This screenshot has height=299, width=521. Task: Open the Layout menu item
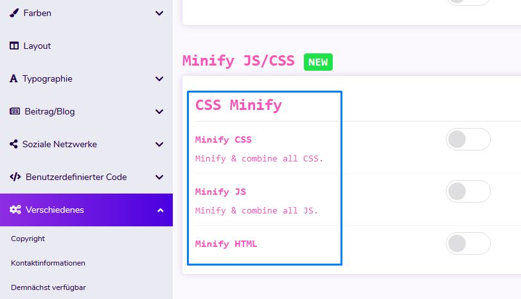click(x=37, y=46)
